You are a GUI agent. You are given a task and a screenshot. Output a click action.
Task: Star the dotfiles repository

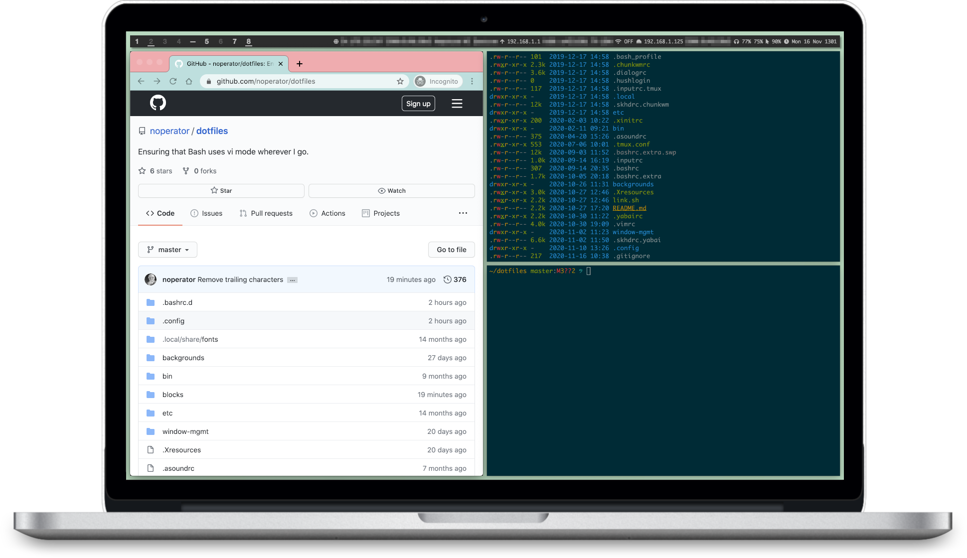221,191
